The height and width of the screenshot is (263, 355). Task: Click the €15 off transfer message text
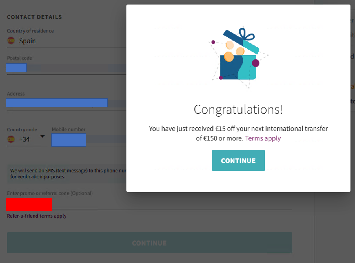pyautogui.click(x=238, y=129)
